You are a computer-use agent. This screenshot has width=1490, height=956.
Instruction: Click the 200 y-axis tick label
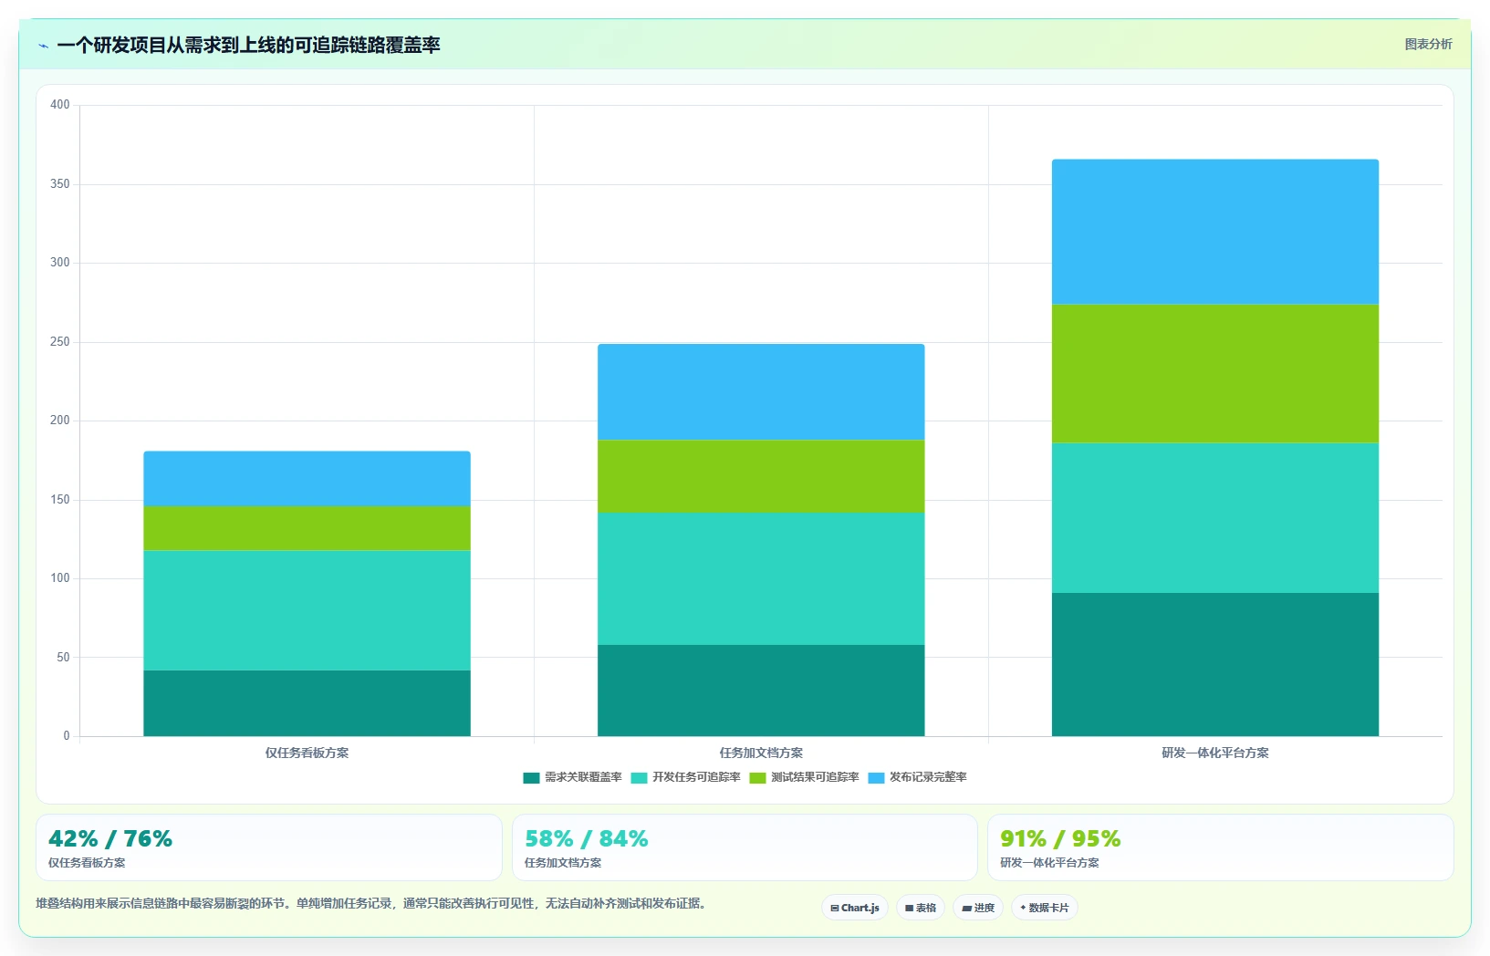point(60,421)
